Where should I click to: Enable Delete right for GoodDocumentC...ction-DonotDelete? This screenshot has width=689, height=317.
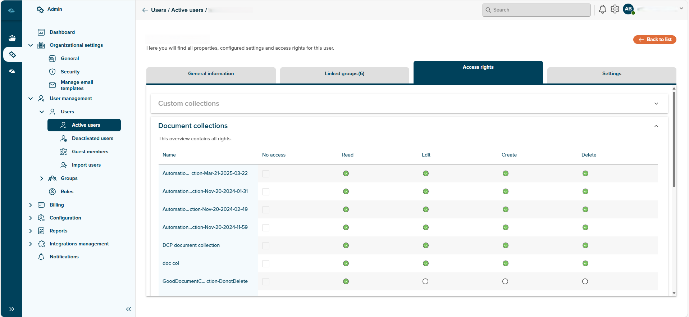pos(585,281)
